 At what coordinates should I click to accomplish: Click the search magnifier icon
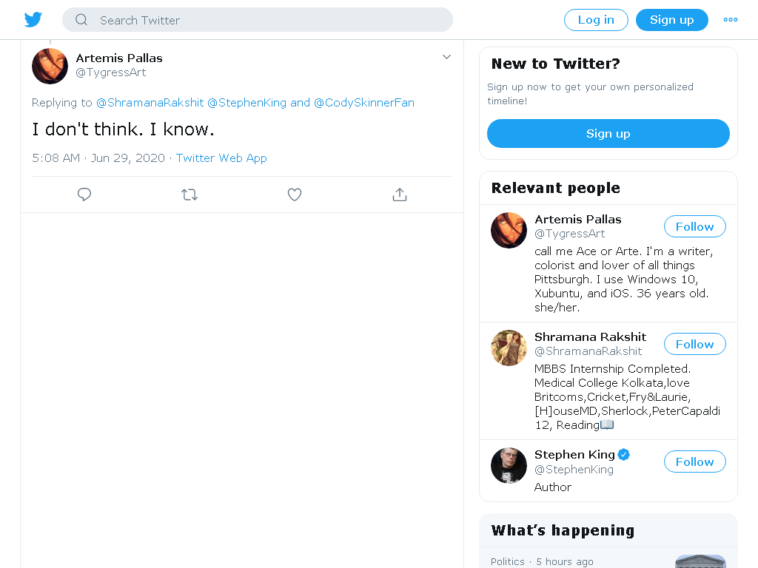click(x=81, y=20)
